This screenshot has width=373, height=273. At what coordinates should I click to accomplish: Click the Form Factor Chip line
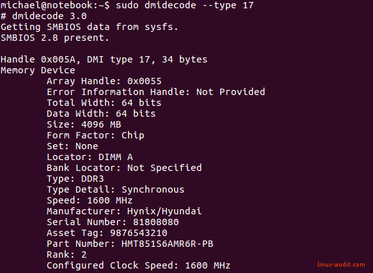coord(95,135)
